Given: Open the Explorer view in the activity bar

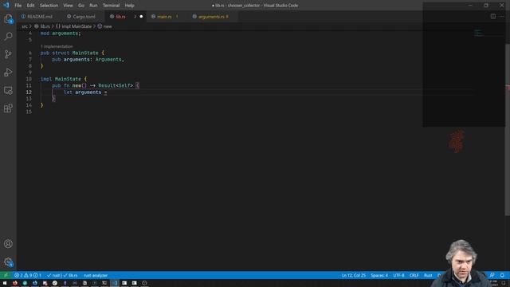Looking at the screenshot, I should click(8, 19).
